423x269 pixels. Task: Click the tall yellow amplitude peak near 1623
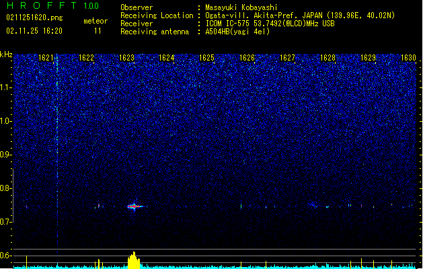click(134, 260)
